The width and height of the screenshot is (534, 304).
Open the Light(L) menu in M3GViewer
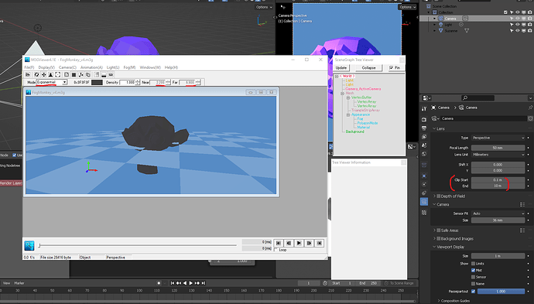113,67
